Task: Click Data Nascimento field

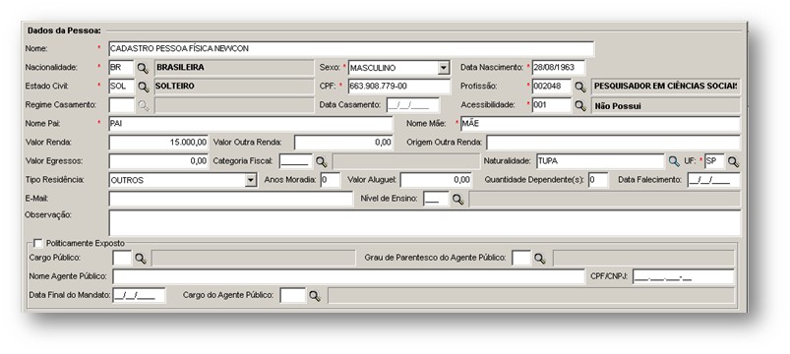Action: coord(558,68)
